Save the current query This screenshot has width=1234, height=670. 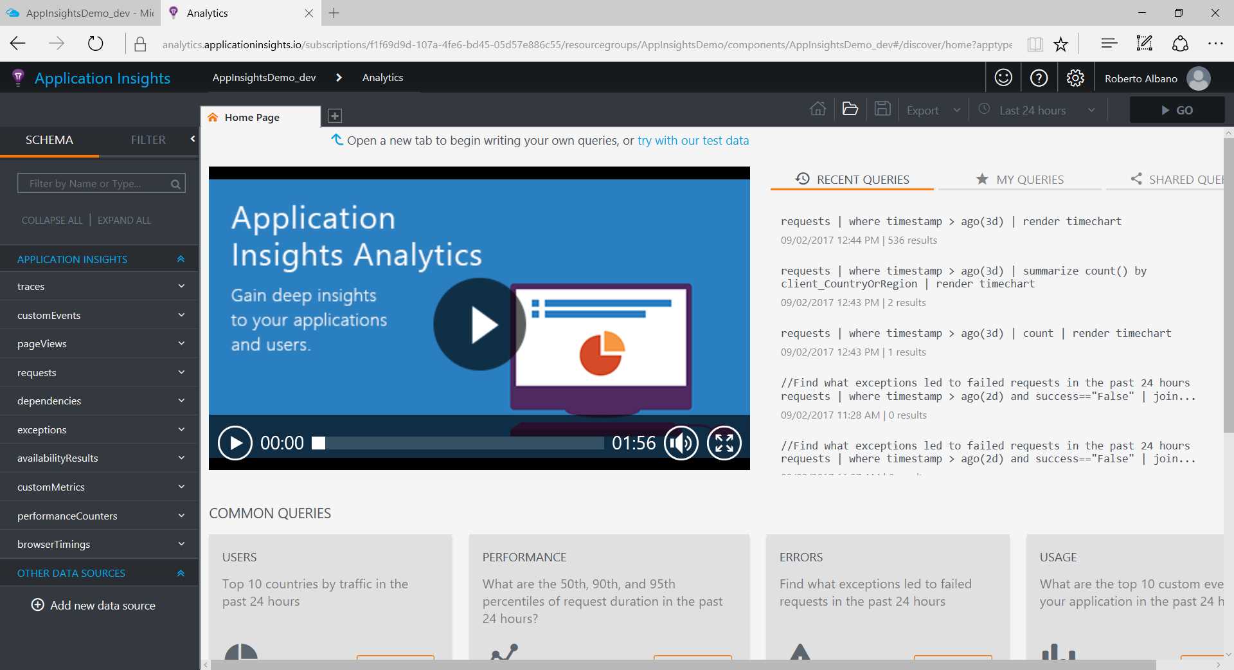click(882, 109)
